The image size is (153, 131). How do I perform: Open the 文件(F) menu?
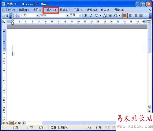10,10
